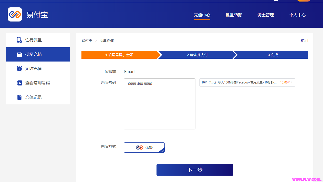The image size is (323, 182).
Task: Click the Smart operator value
Action: 129,71
